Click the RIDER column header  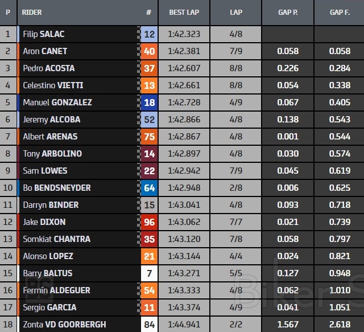(32, 12)
